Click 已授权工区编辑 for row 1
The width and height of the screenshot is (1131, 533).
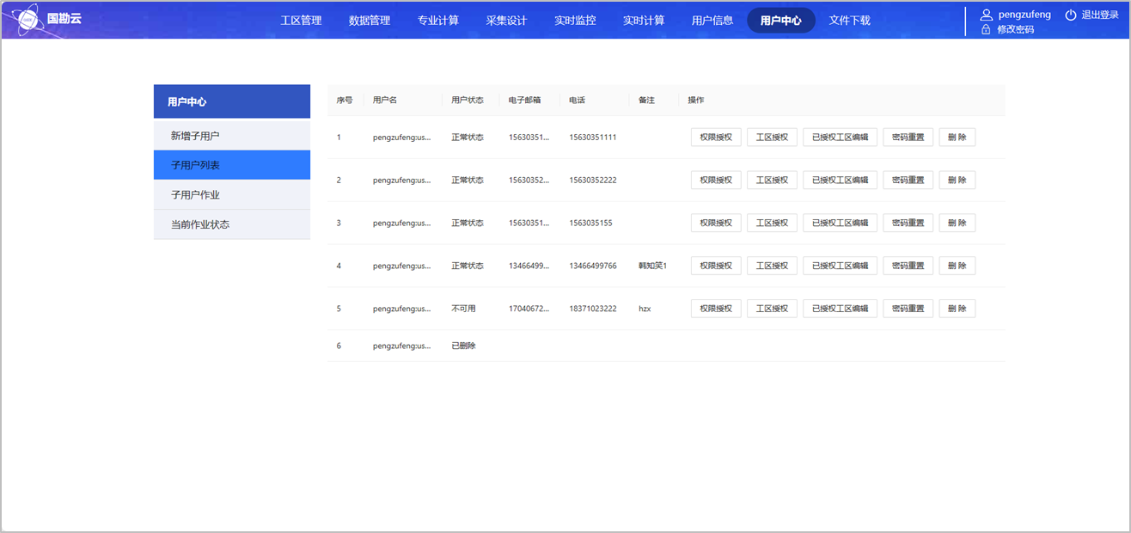pos(840,138)
